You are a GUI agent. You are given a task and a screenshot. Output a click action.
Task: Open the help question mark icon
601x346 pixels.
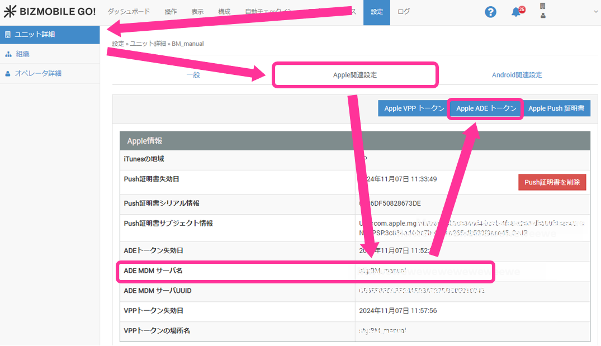click(490, 12)
